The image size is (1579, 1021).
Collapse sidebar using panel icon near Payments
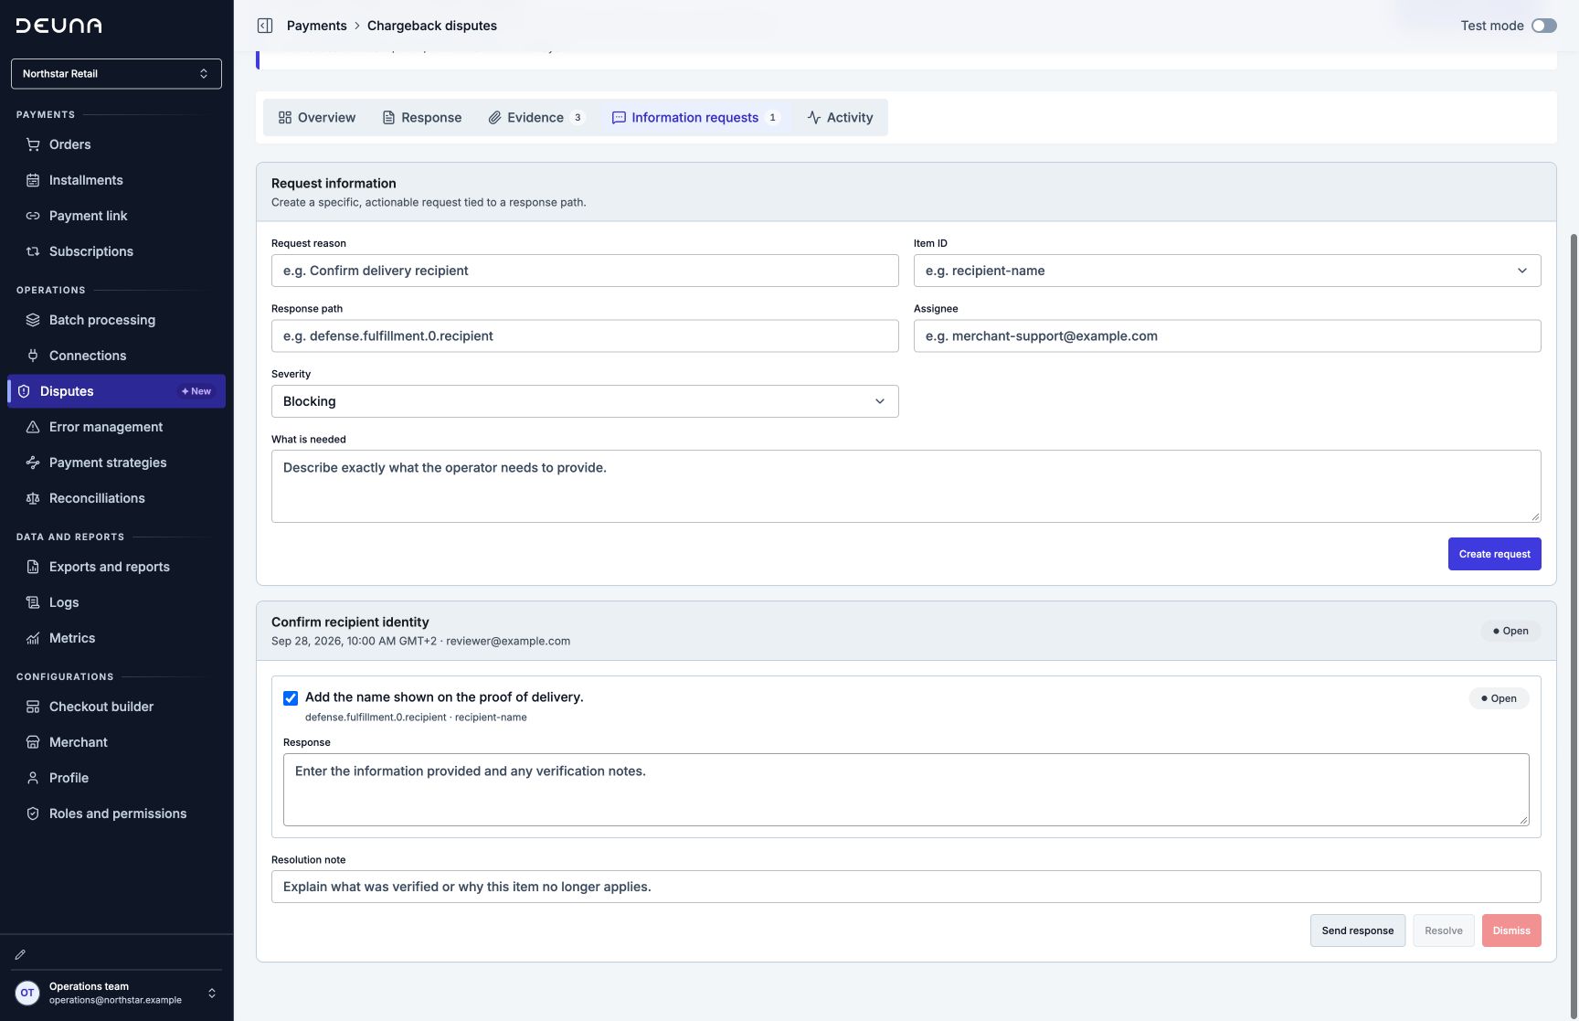265,26
